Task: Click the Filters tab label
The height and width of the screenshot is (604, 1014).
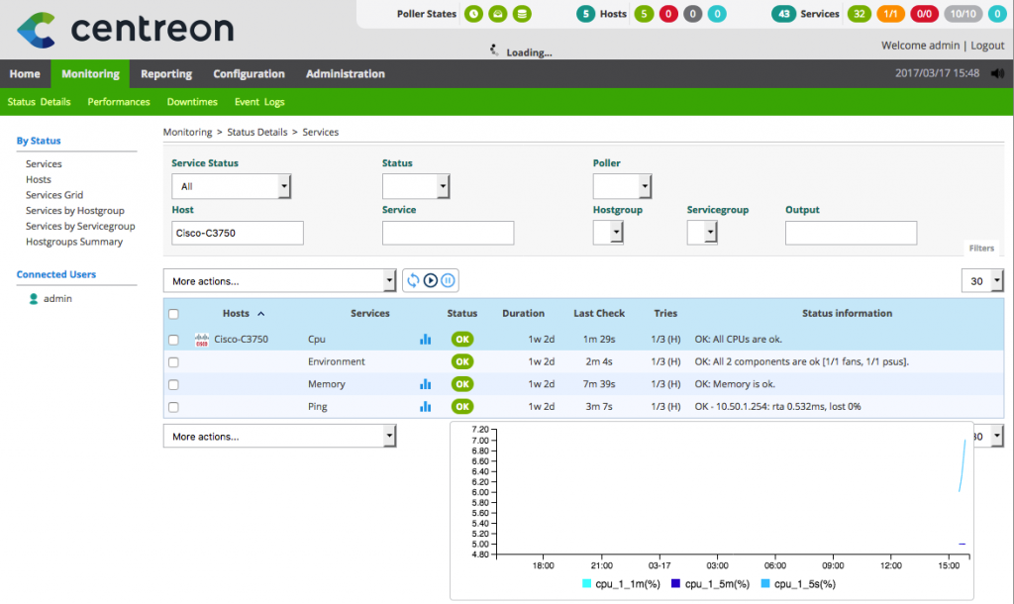Action: click(981, 249)
